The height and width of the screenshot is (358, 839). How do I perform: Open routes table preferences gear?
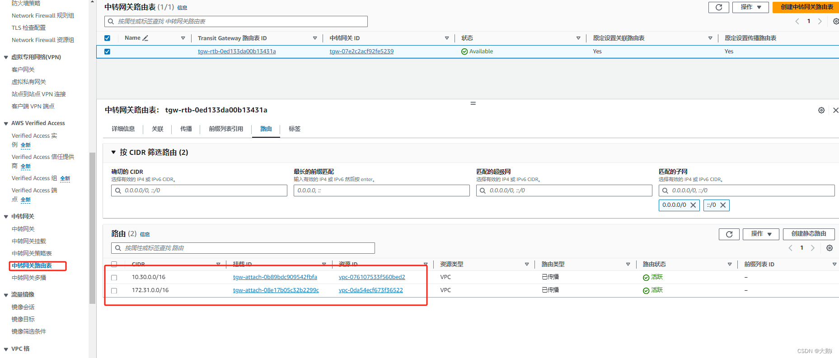pyautogui.click(x=830, y=248)
